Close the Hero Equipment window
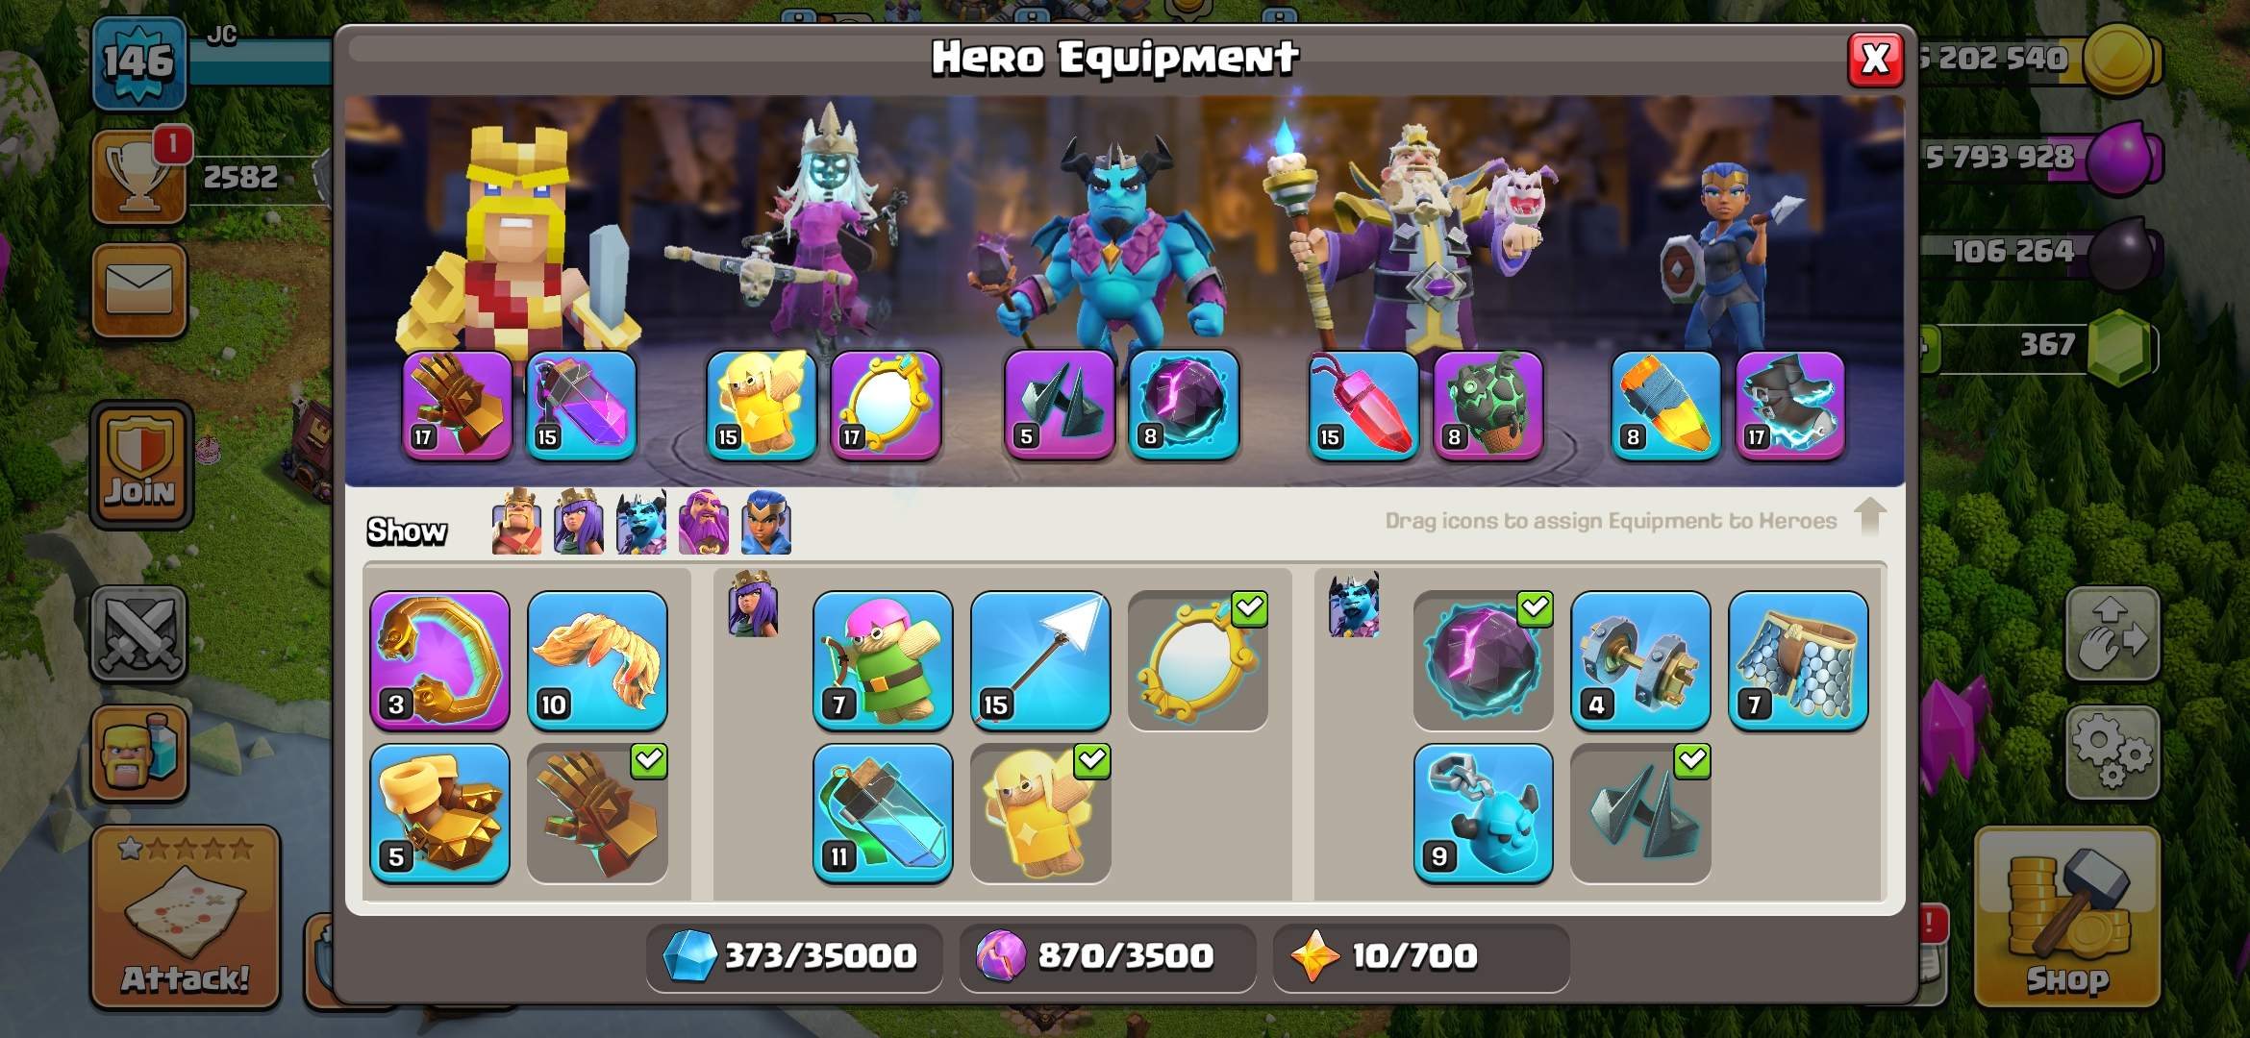Image resolution: width=2250 pixels, height=1038 pixels. coord(1875,60)
